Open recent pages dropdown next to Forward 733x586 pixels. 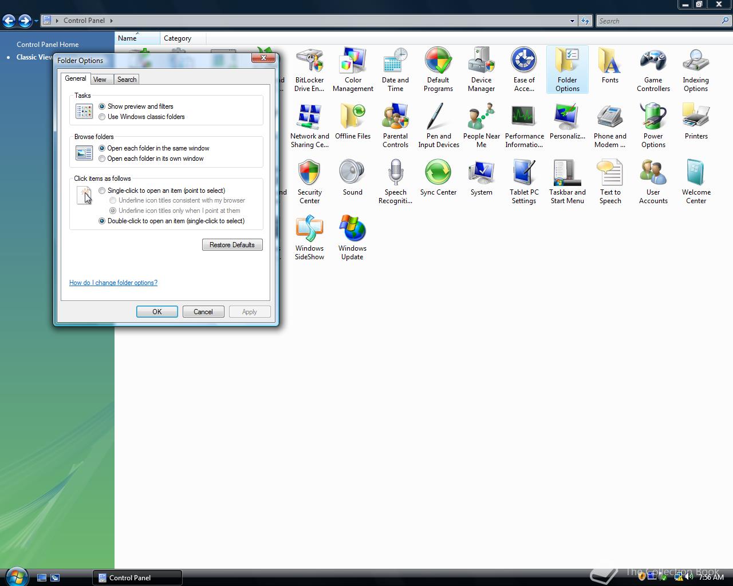(x=36, y=21)
